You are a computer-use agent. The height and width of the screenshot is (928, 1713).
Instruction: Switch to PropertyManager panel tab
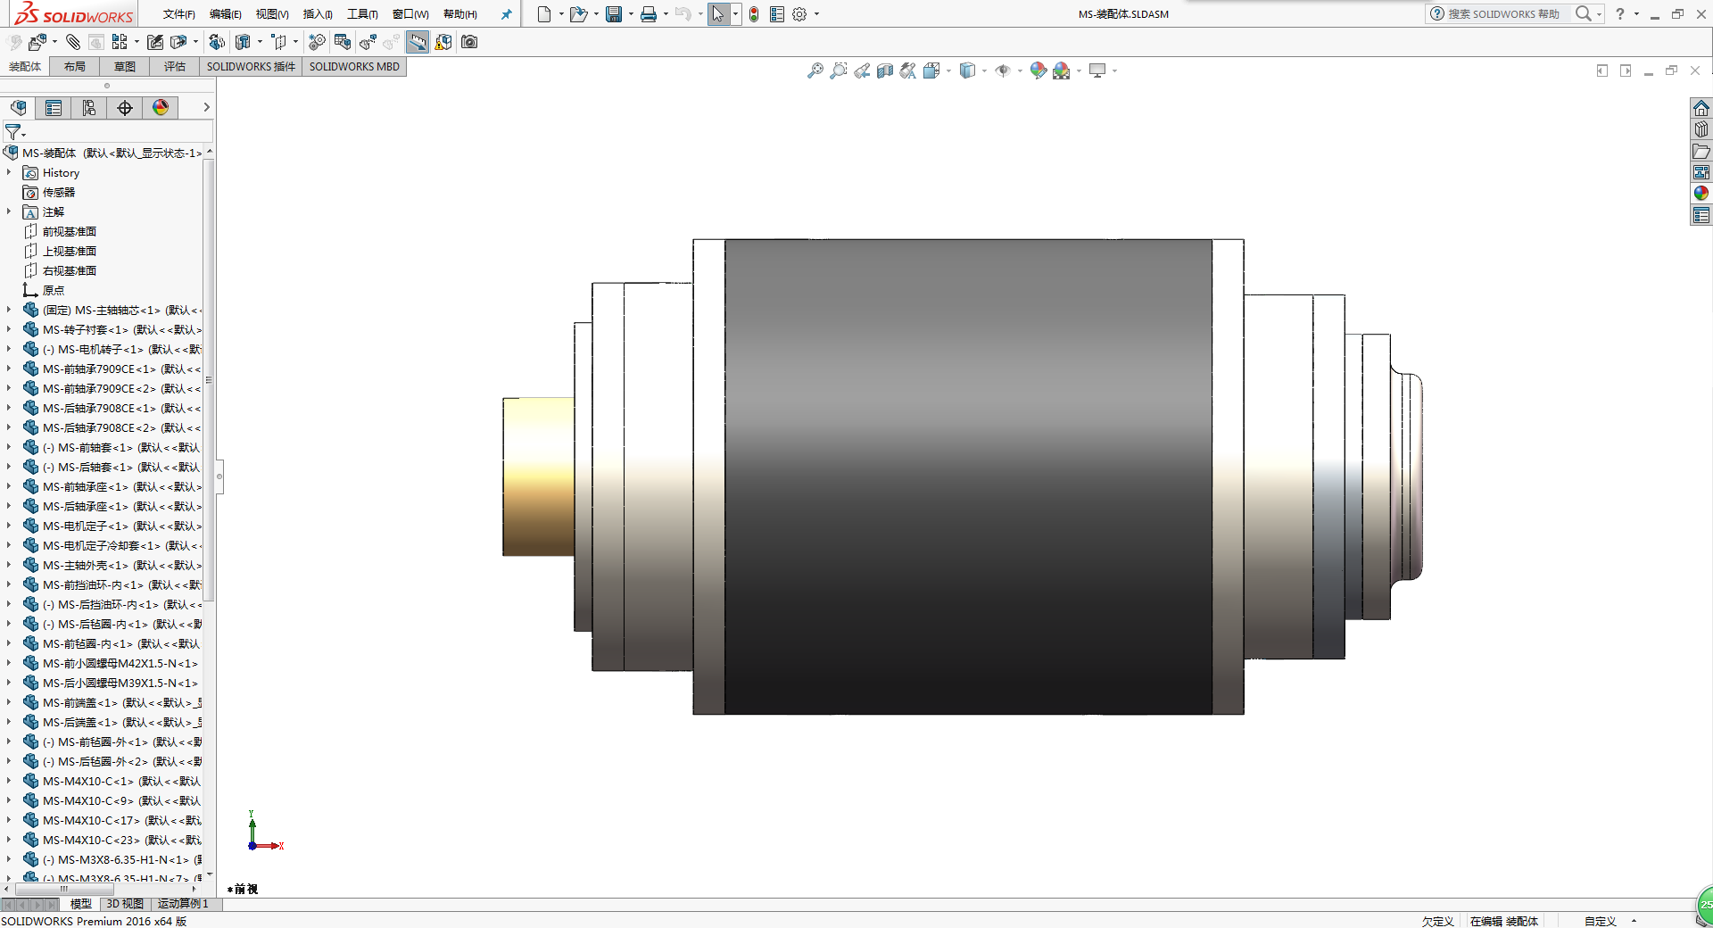(54, 108)
